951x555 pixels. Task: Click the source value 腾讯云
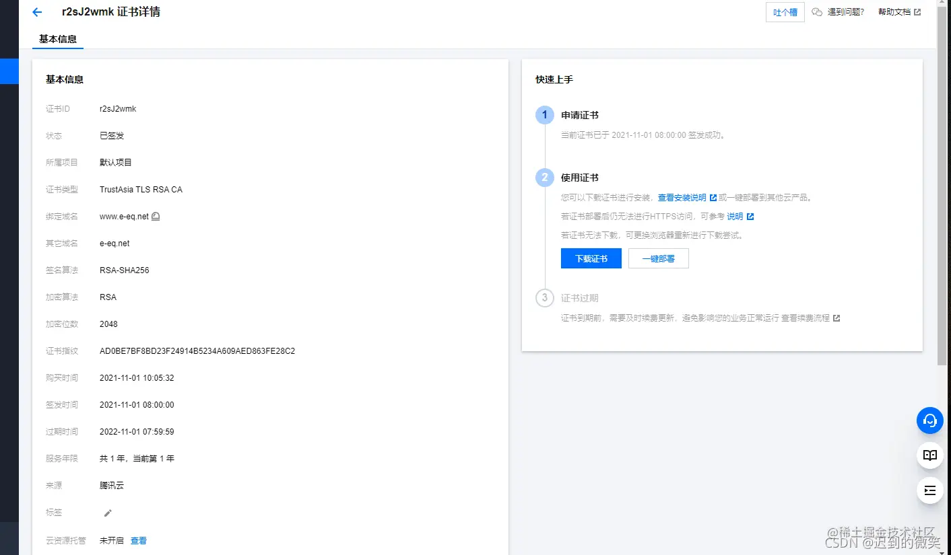point(112,486)
